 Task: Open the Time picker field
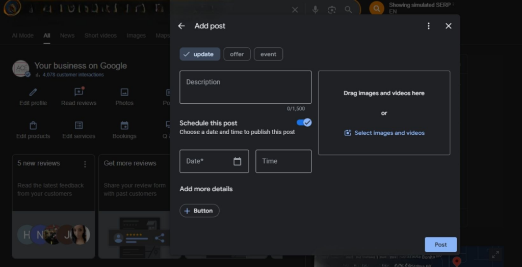click(283, 161)
